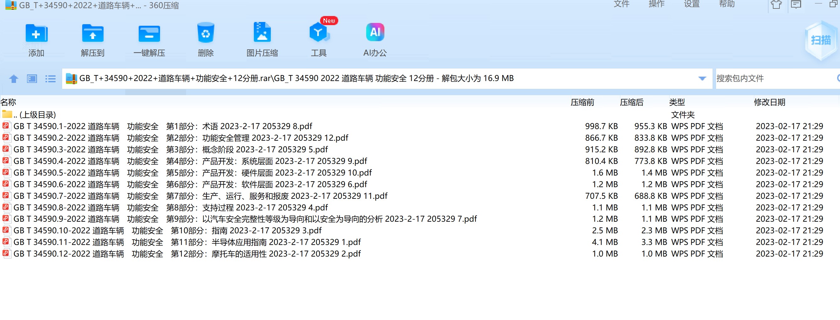This screenshot has height=320, width=840.
Task: Click the 文件夹 type cell
Action: 683,115
